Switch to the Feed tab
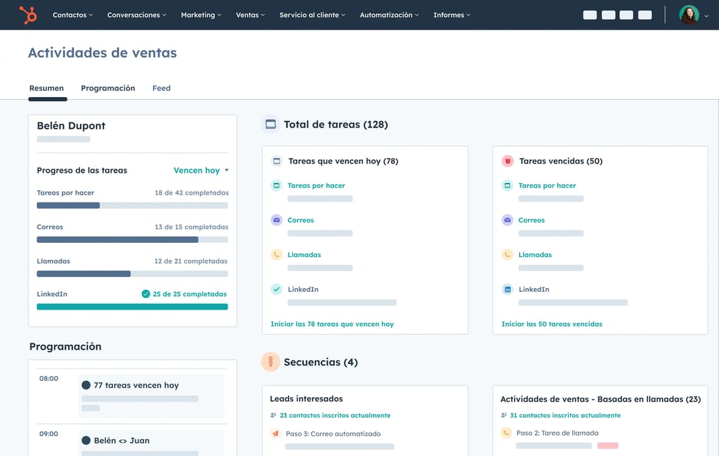719x456 pixels. [x=162, y=88]
